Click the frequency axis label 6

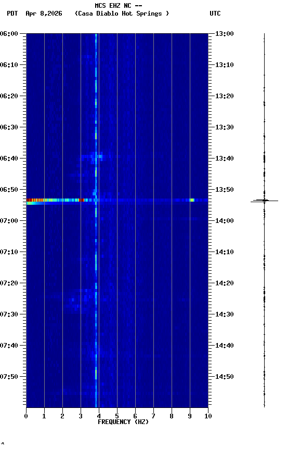point(135,416)
